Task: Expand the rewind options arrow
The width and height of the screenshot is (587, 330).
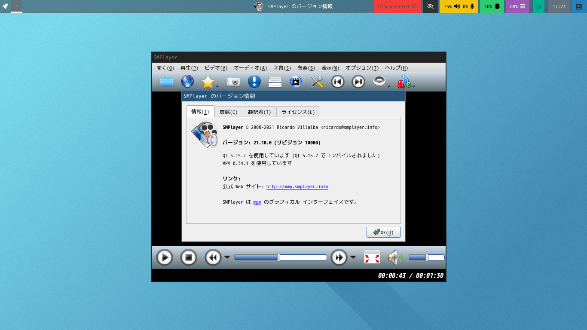Action: click(x=227, y=257)
